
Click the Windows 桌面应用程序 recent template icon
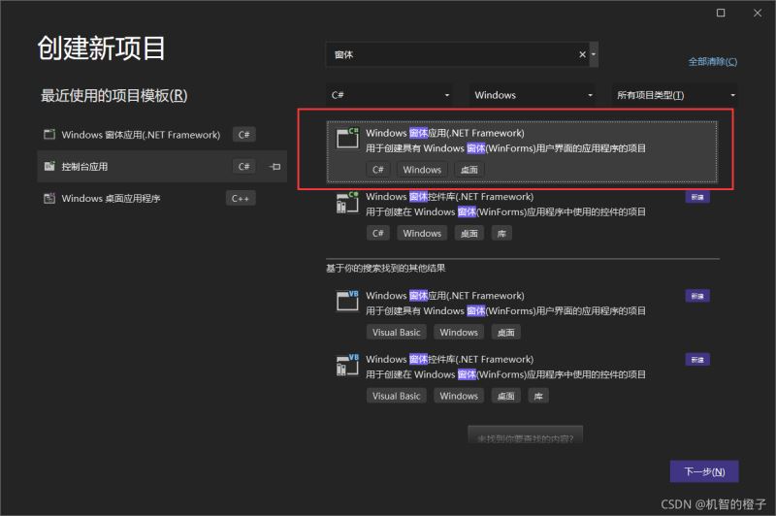(x=49, y=199)
